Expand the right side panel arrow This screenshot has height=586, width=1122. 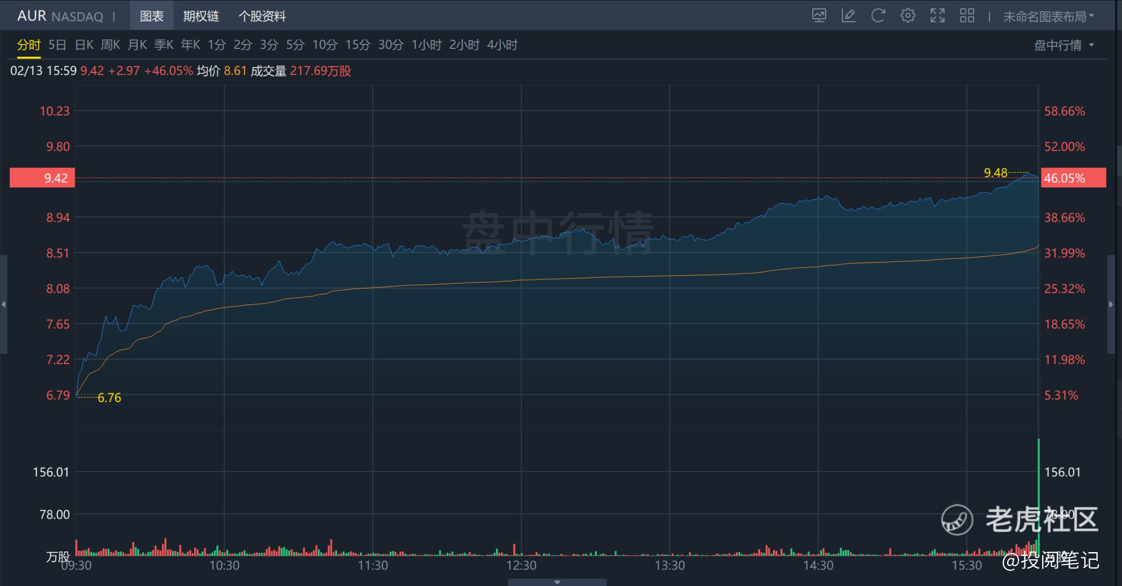[x=1111, y=304]
